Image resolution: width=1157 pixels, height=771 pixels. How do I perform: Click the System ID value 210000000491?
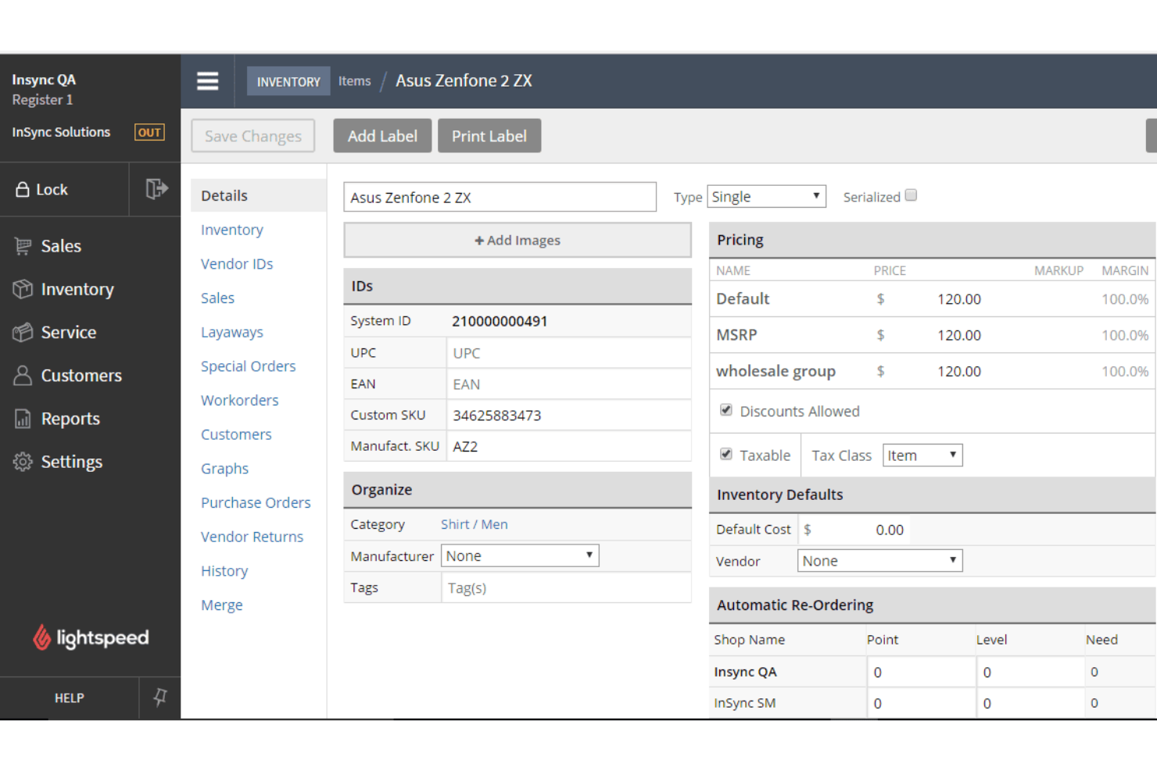pyautogui.click(x=500, y=321)
